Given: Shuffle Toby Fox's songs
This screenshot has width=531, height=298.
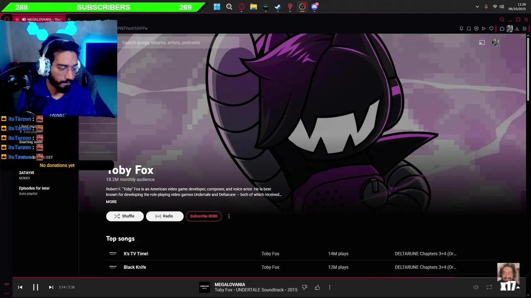Looking at the screenshot, I should point(125,216).
